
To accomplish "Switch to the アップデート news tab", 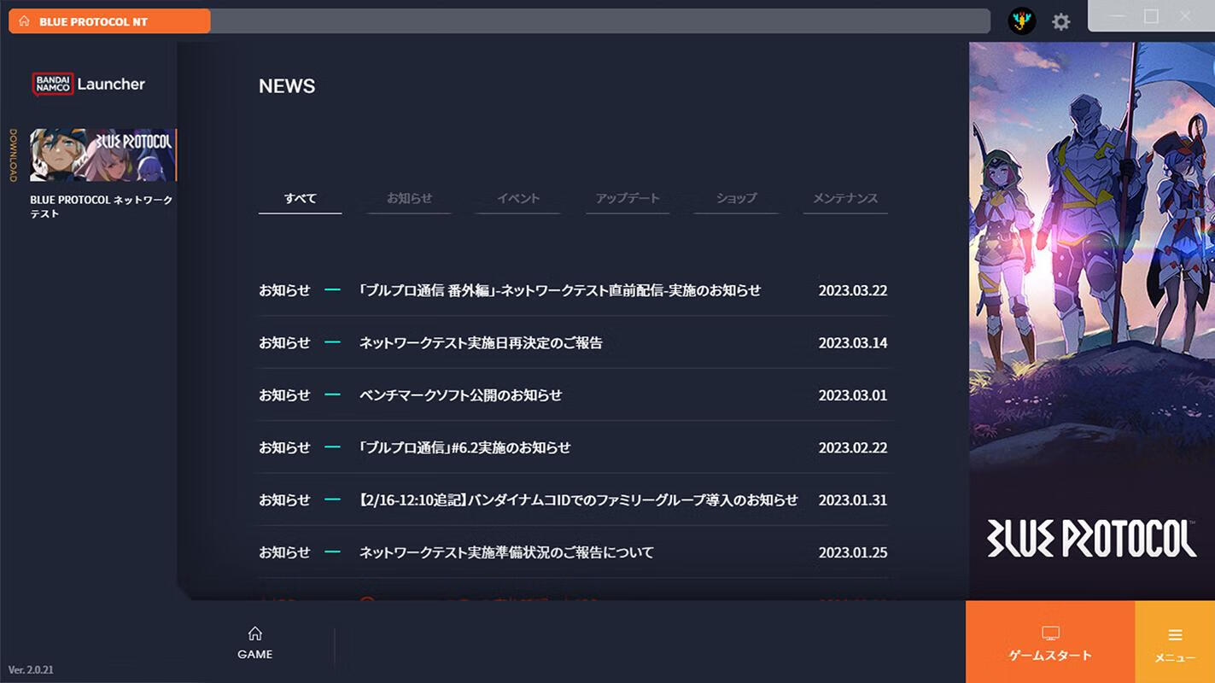I will 628,198.
